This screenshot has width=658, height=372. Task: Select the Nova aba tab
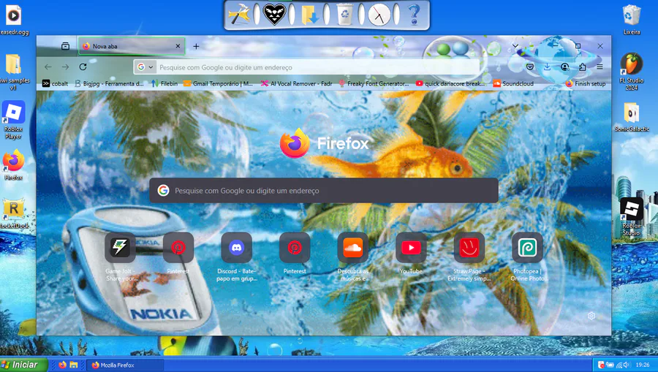[132, 46]
